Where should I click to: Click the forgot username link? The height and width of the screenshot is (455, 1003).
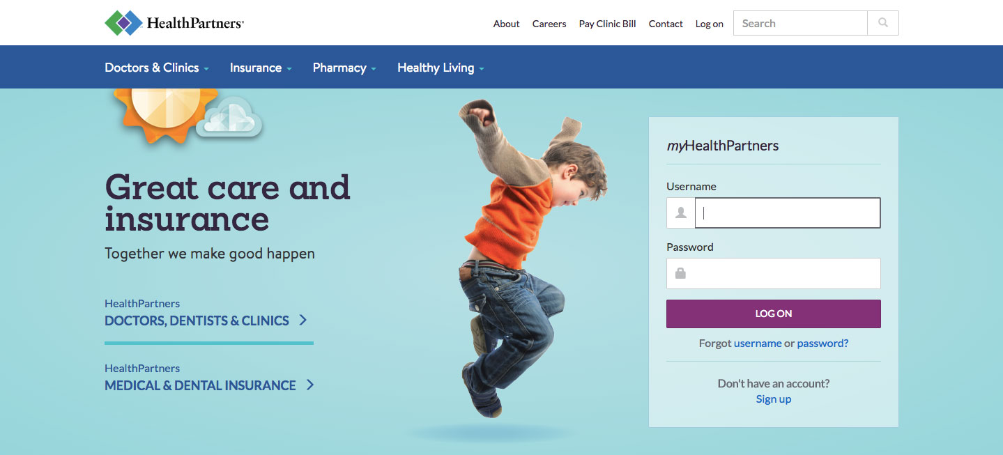pos(758,344)
